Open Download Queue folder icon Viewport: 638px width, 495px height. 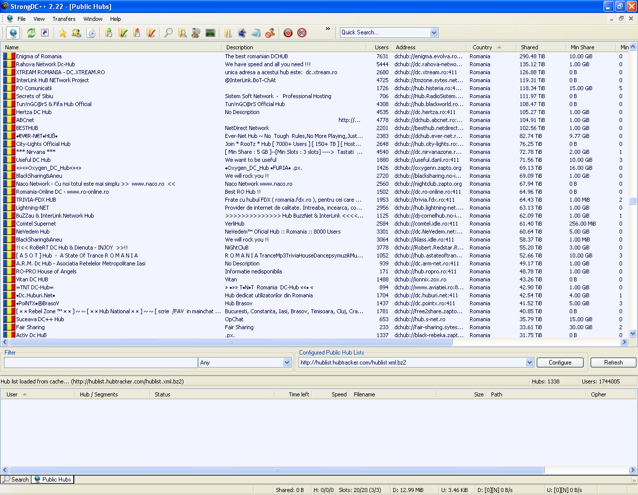[109, 33]
